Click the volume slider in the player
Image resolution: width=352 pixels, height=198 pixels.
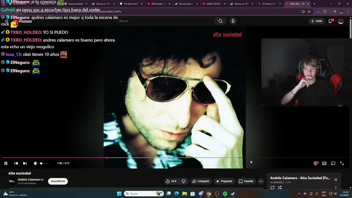click(x=45, y=163)
